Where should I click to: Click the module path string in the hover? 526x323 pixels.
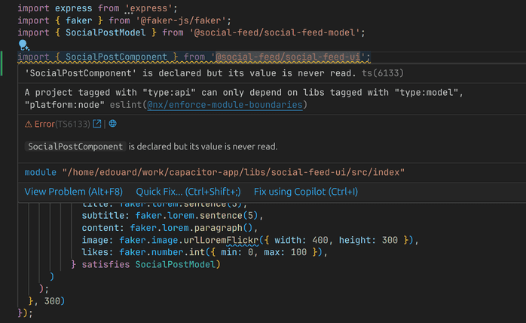click(x=233, y=172)
